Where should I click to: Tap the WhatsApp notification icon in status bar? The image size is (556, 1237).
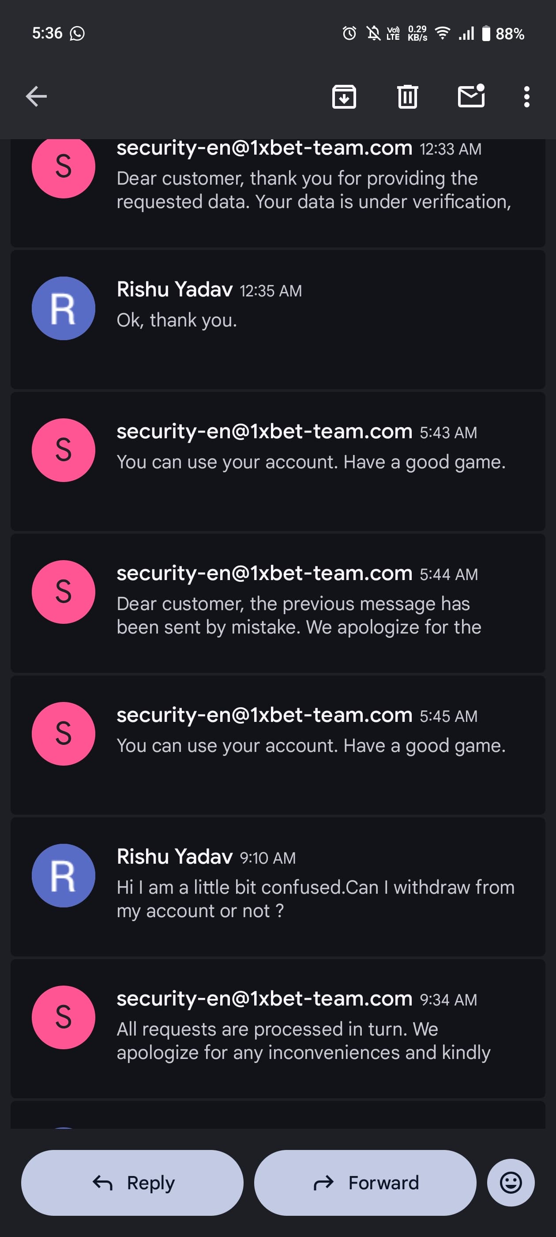tap(77, 33)
